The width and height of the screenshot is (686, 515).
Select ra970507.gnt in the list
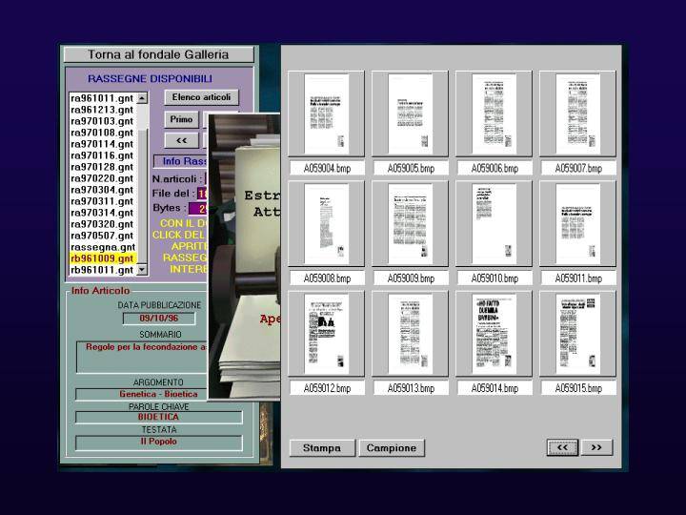(103, 236)
